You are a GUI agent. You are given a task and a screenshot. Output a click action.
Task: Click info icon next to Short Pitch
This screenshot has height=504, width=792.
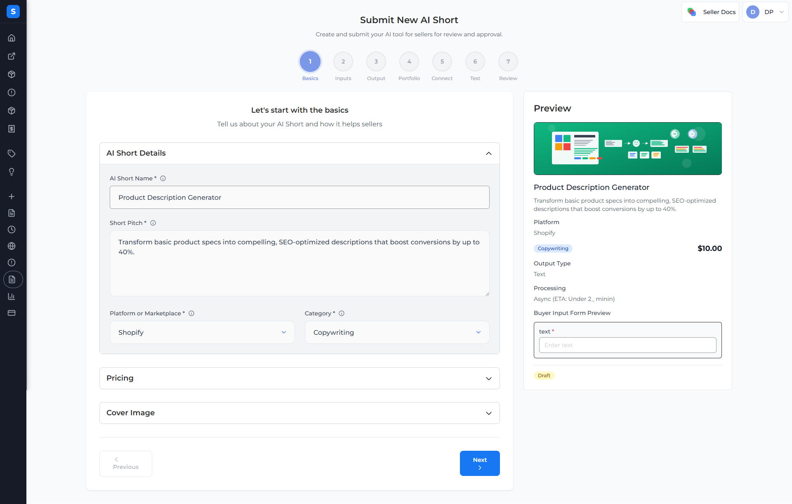point(153,223)
